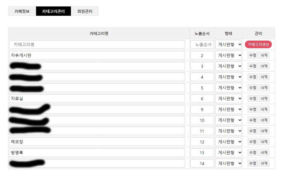This screenshot has width=283, height=177.
Task: Edit the row with order 14
Action: [x=253, y=163]
